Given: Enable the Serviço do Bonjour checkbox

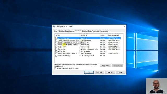Looking at the screenshot, I should (x=56, y=38).
